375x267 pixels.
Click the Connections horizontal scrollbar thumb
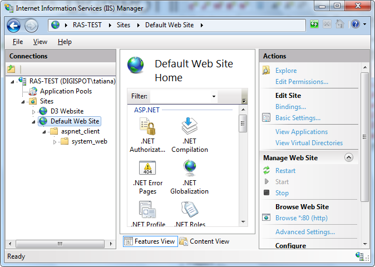coord(60,244)
